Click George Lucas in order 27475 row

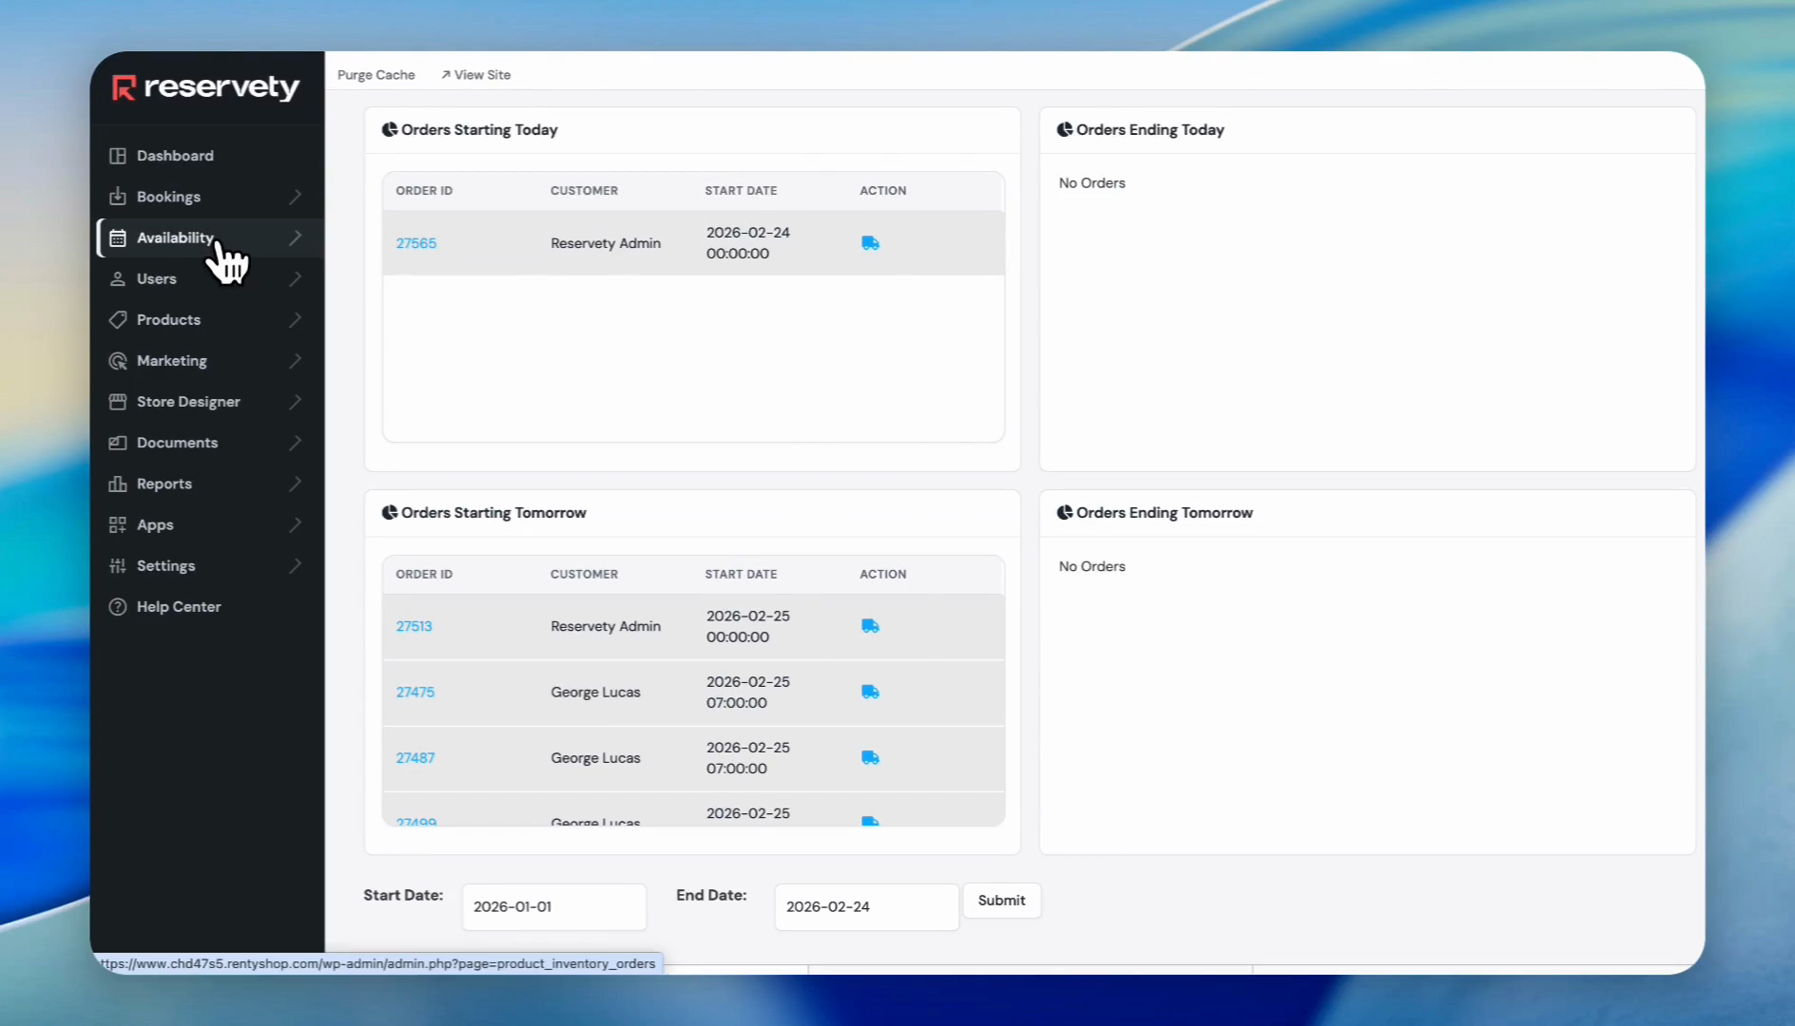tap(596, 692)
